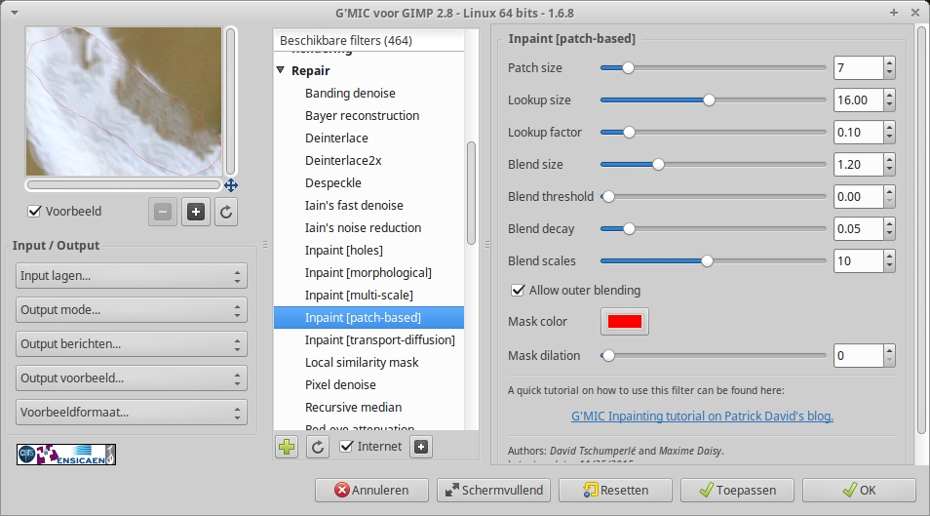
Task: Select the Inpaint [multi-scale] filter
Action: tap(359, 296)
